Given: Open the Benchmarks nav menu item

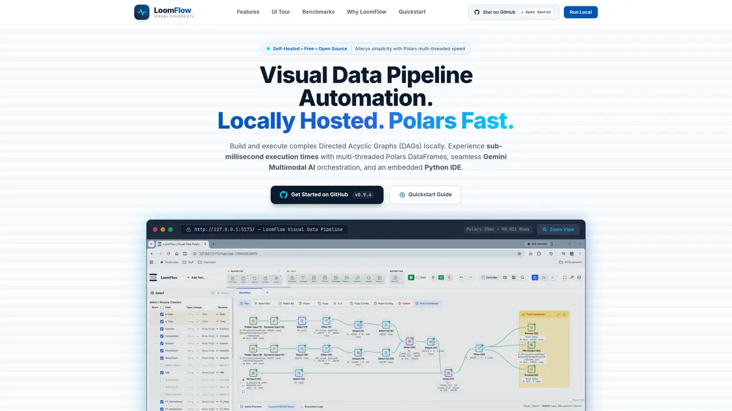Looking at the screenshot, I should [319, 12].
